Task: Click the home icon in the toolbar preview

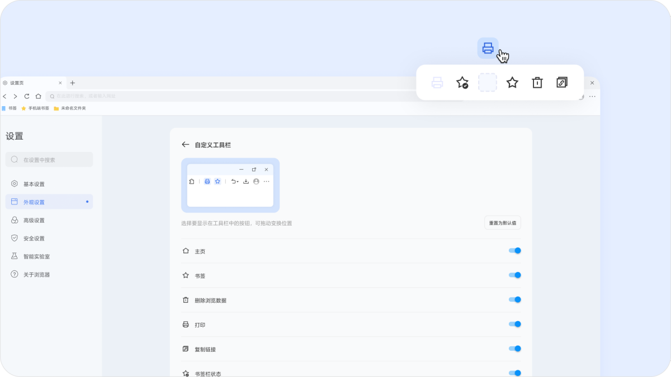Action: tap(191, 181)
